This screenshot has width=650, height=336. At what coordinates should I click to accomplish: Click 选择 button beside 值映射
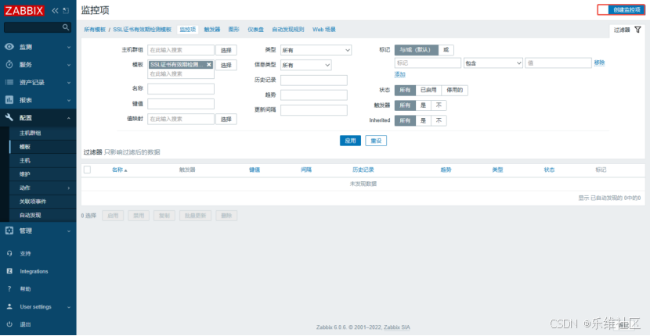point(226,120)
